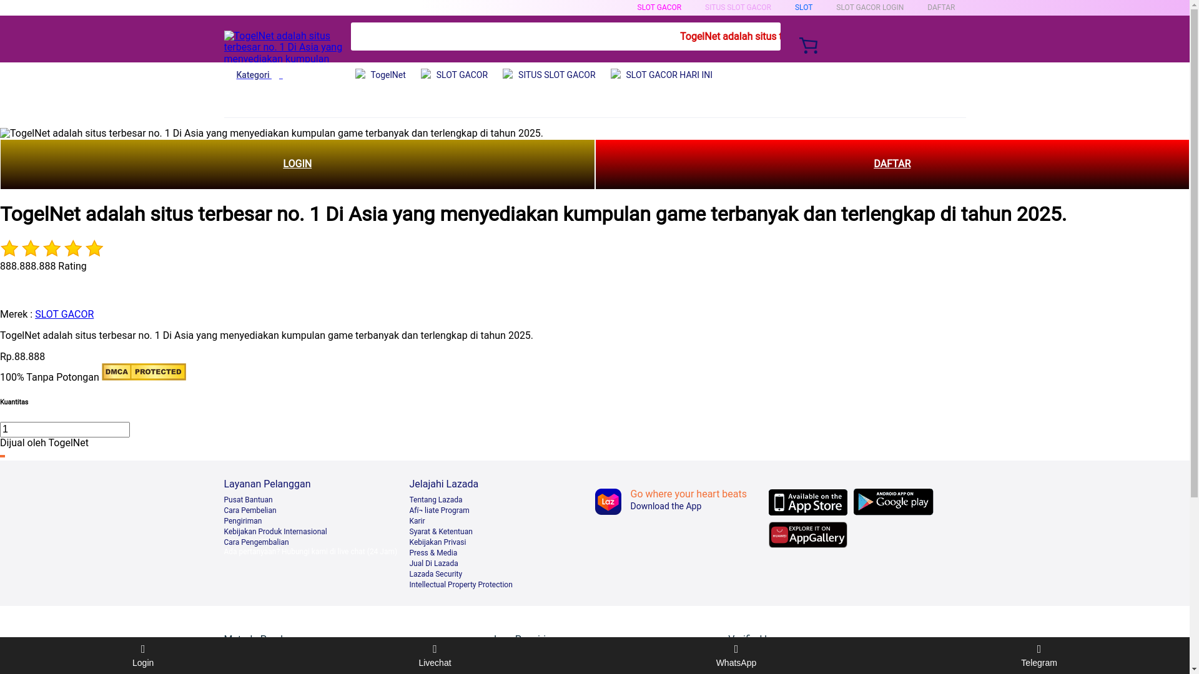Click the second rating star
Image resolution: width=1199 pixels, height=674 pixels.
pos(31,248)
